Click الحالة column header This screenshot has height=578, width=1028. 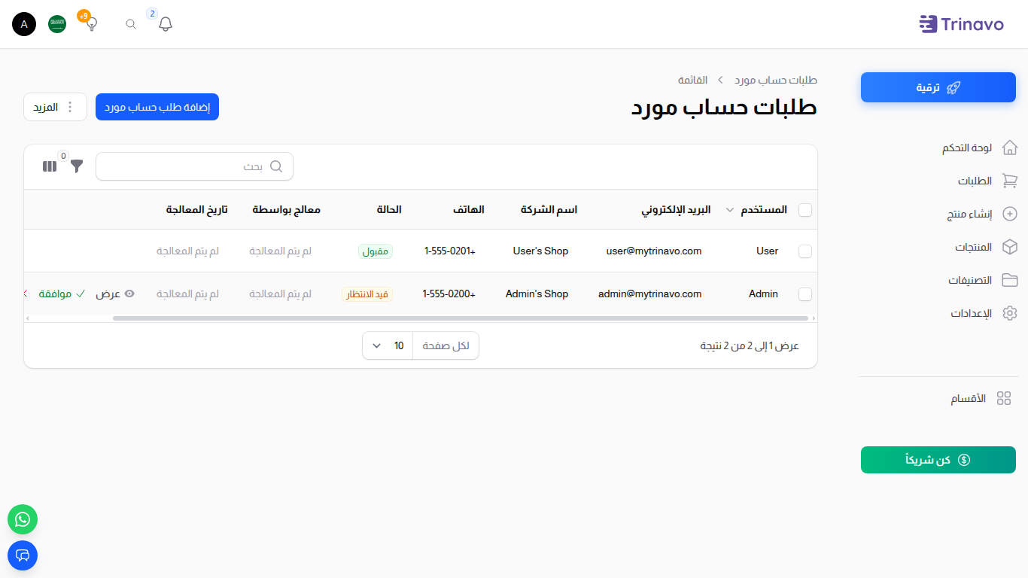389,210
